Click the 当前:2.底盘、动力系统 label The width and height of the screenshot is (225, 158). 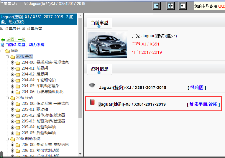tap(25, 45)
